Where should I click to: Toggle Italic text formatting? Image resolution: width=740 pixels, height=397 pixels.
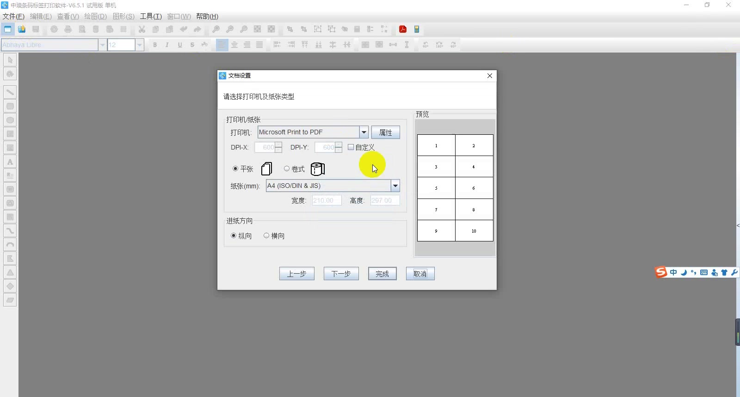(167, 45)
